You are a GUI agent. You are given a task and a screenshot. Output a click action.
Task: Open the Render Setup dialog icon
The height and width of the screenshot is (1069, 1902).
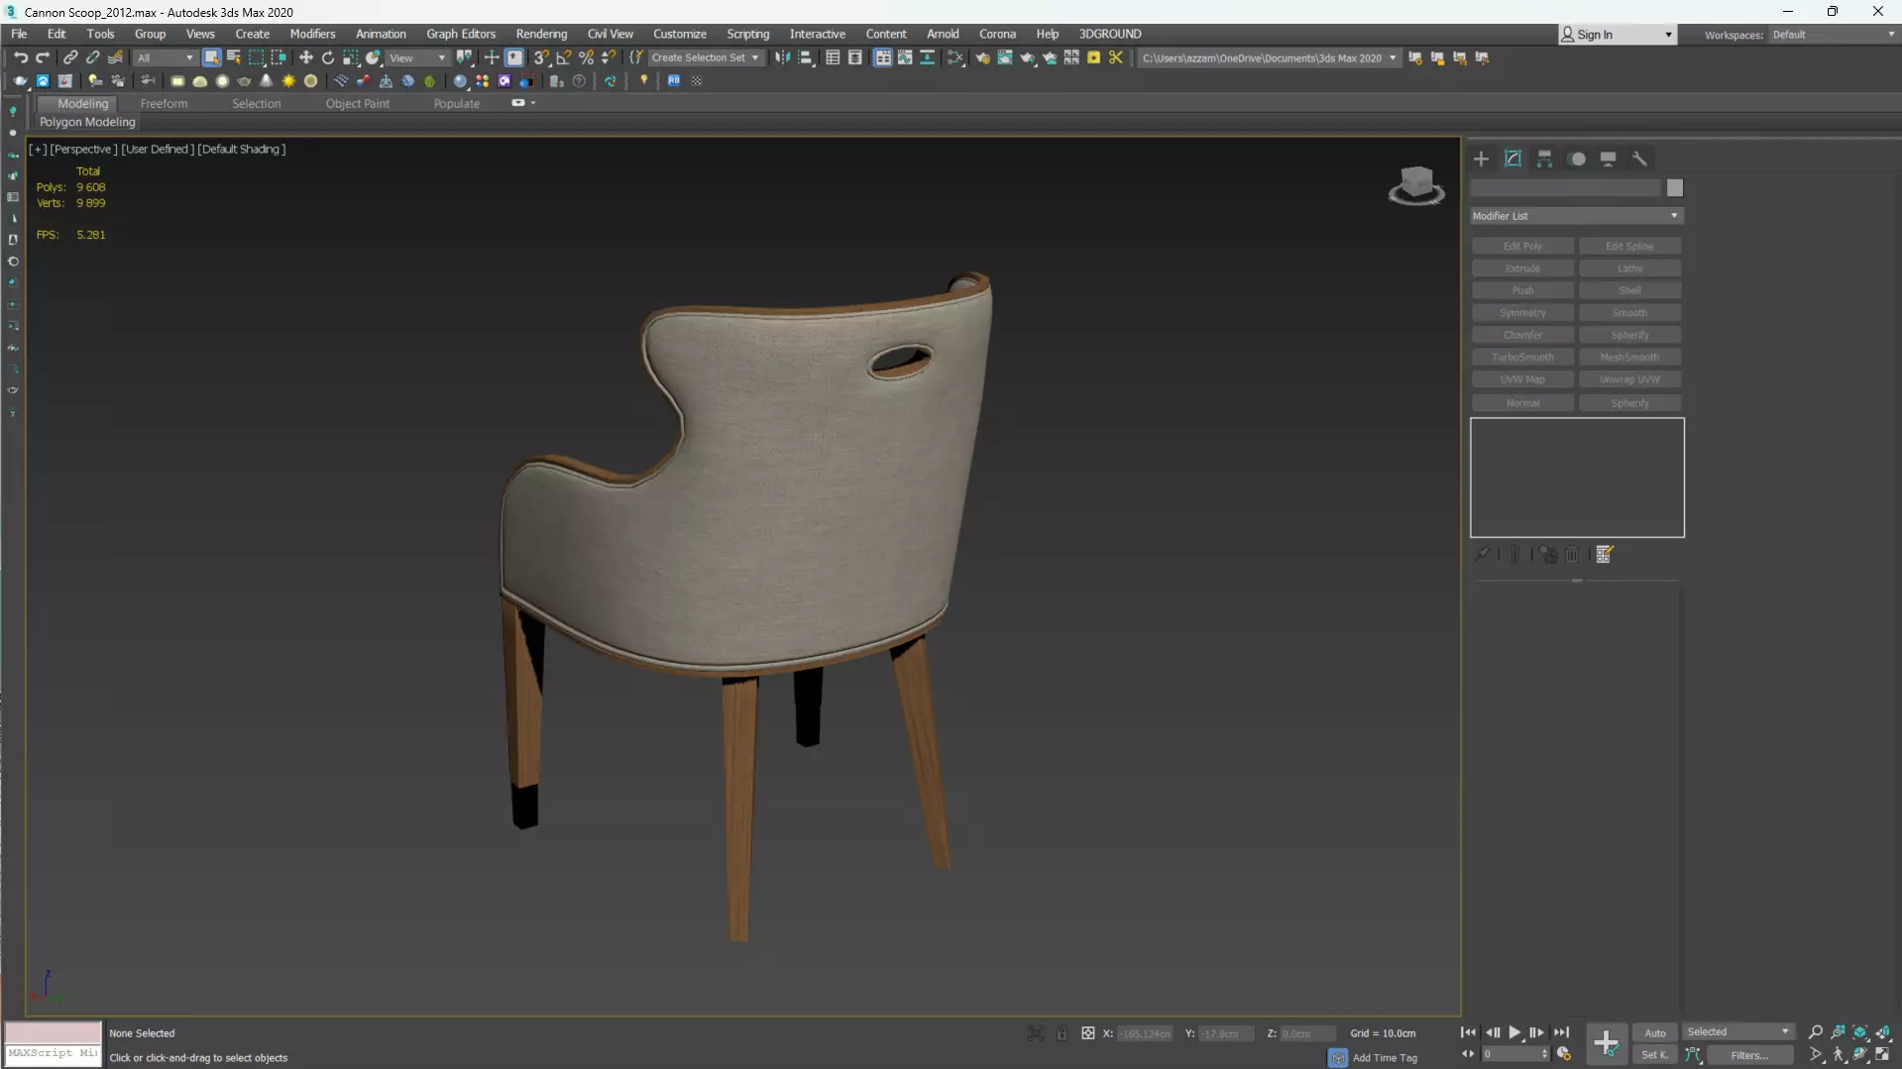(982, 57)
